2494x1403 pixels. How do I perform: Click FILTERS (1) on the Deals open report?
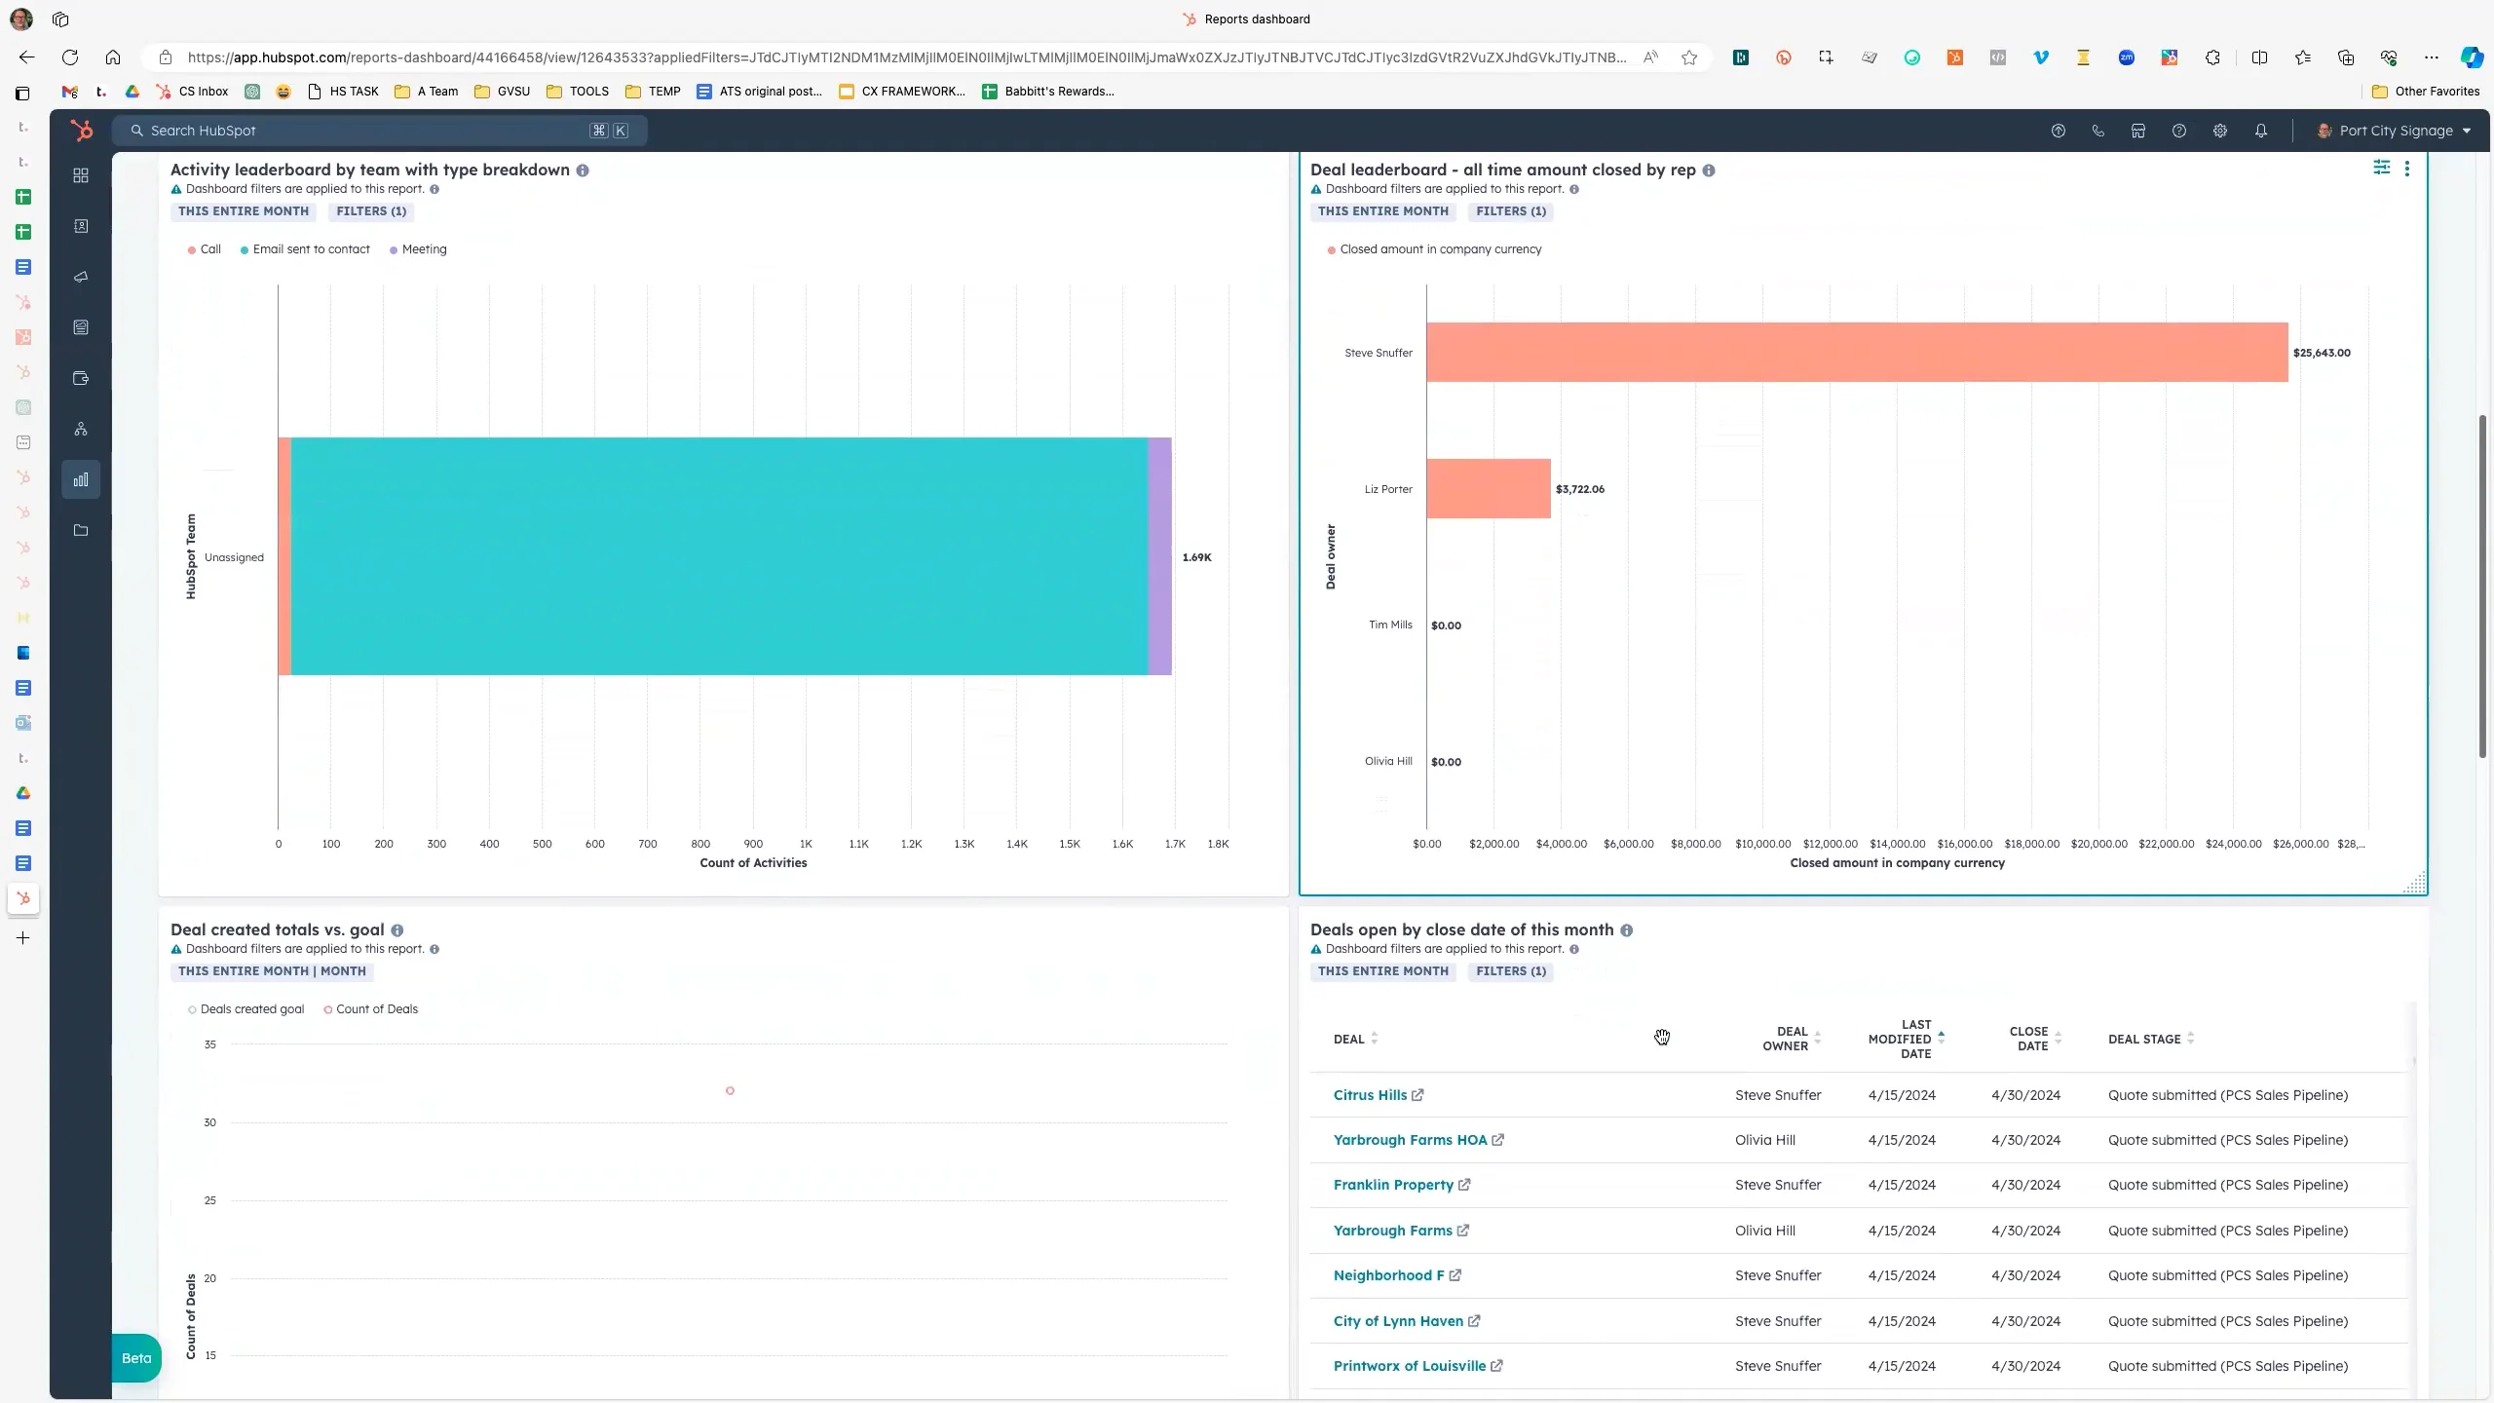click(1509, 971)
